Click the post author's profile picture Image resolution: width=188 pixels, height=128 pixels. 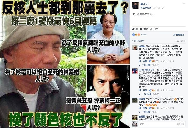coord(135,6)
